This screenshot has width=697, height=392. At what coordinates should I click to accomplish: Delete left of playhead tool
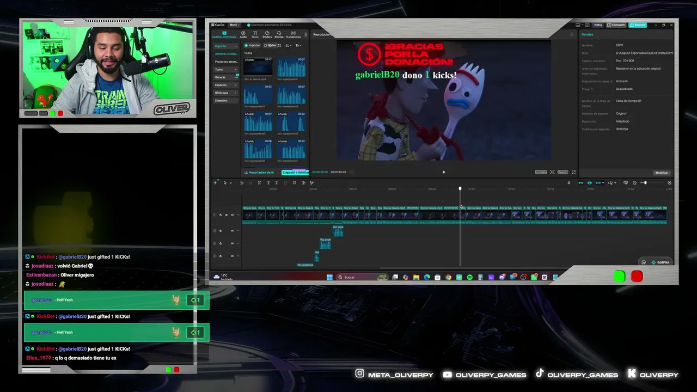(268, 183)
